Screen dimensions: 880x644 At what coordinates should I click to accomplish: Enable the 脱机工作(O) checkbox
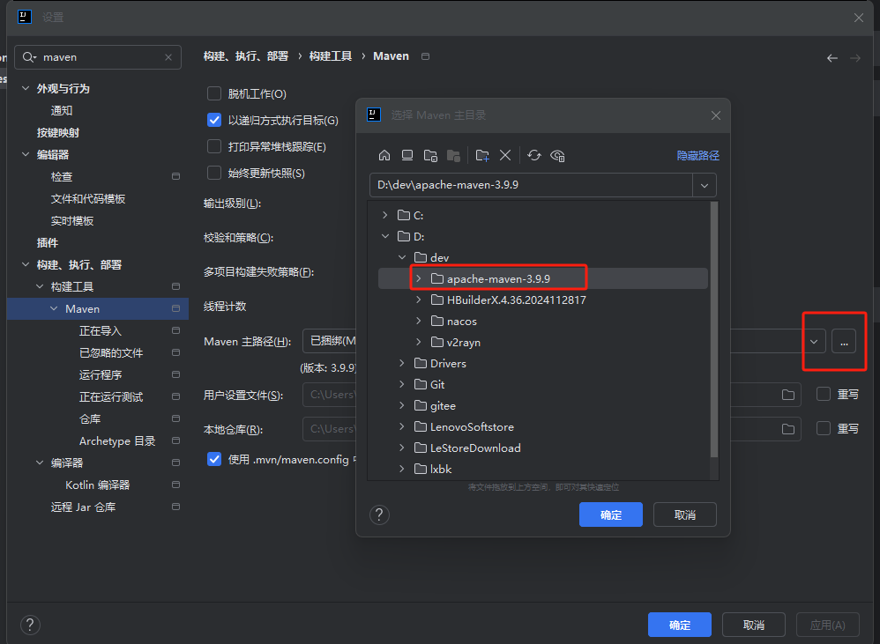click(214, 93)
